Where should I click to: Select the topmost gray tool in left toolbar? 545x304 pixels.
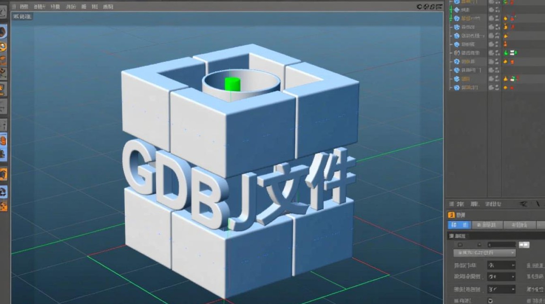click(3, 12)
